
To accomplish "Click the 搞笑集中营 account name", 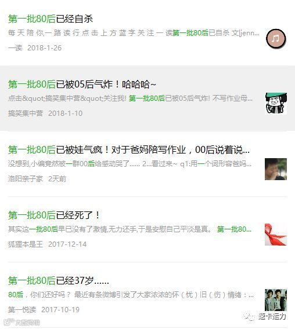I will pos(26,114).
